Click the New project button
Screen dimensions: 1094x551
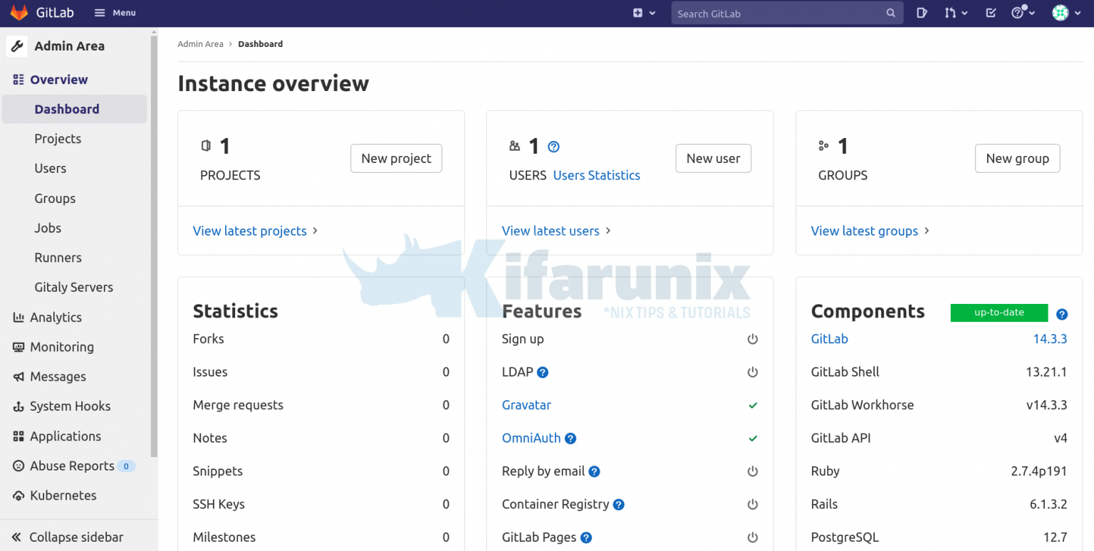pyautogui.click(x=396, y=158)
